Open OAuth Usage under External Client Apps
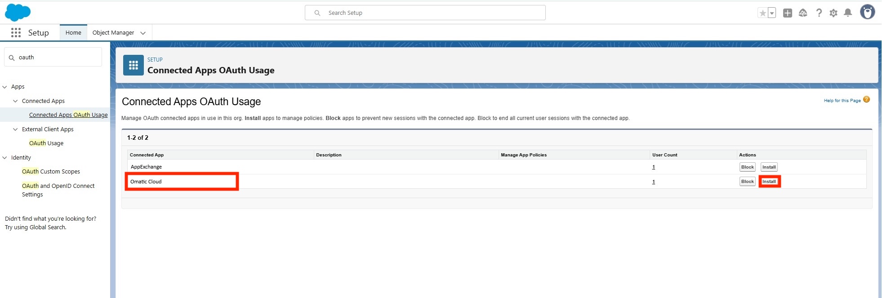882x298 pixels. pyautogui.click(x=46, y=143)
